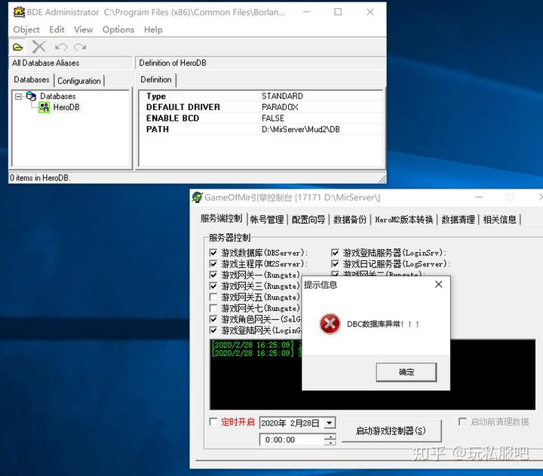Open the Edit menu
Image resolution: width=543 pixels, height=476 pixels.
(x=57, y=29)
